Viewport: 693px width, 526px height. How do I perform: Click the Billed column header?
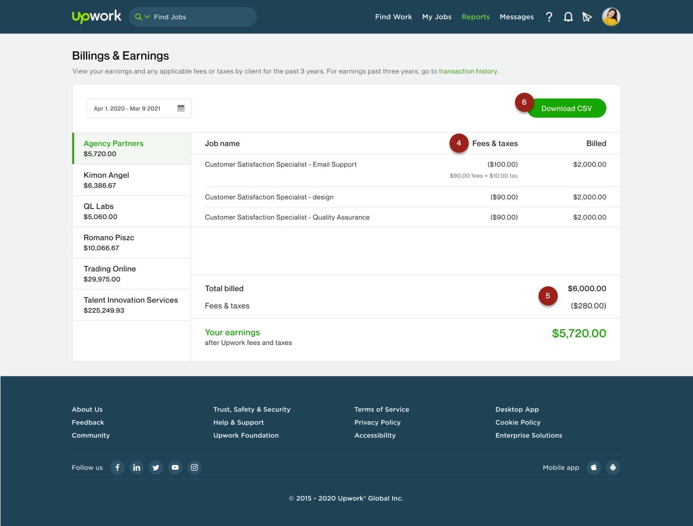(596, 143)
